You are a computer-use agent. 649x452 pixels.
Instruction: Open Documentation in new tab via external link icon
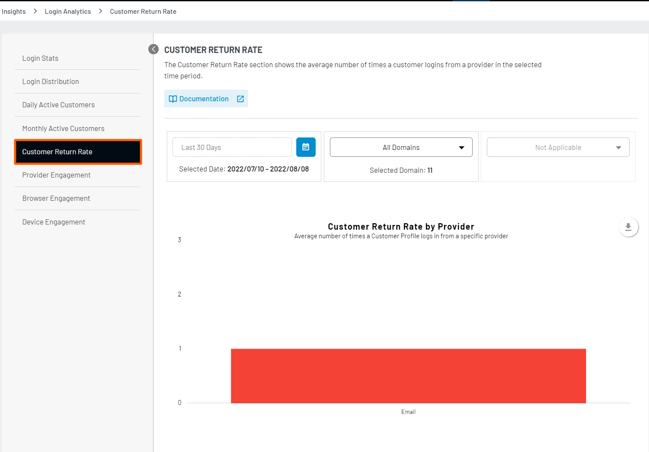(240, 99)
